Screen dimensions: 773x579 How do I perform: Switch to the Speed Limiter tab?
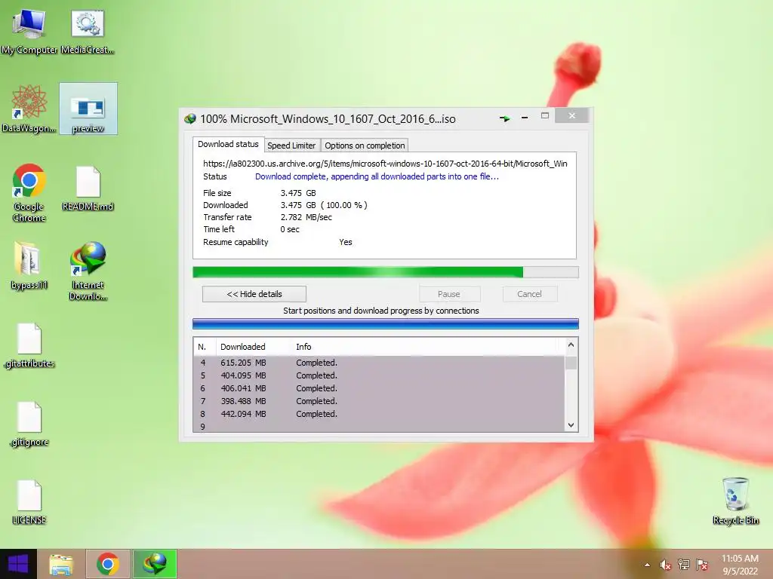(291, 146)
